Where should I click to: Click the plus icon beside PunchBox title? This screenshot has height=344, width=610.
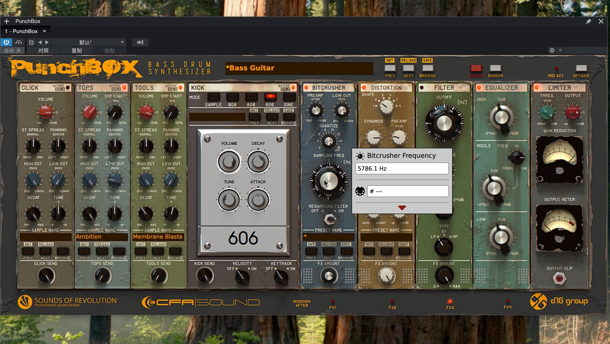tap(6, 21)
